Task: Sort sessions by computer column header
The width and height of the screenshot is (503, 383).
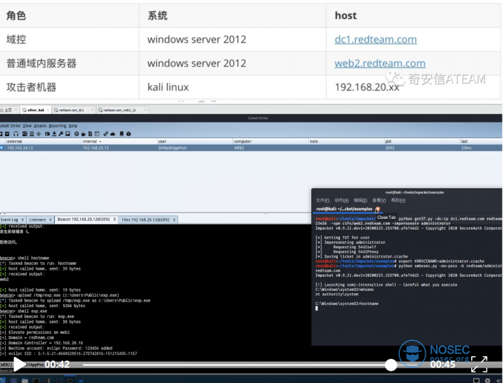Action: pos(271,141)
